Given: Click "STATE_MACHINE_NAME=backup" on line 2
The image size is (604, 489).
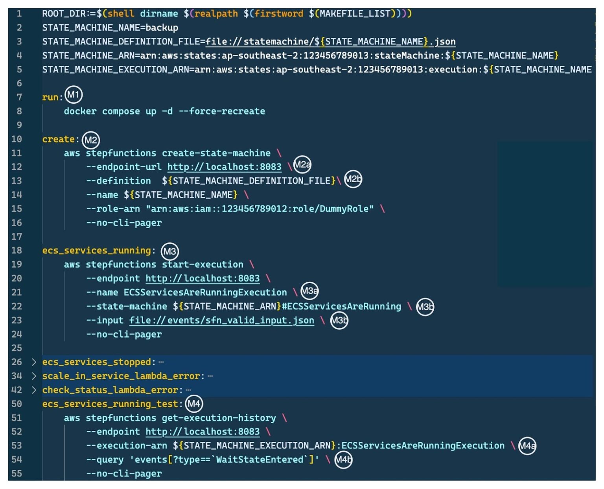Looking at the screenshot, I should point(110,28).
